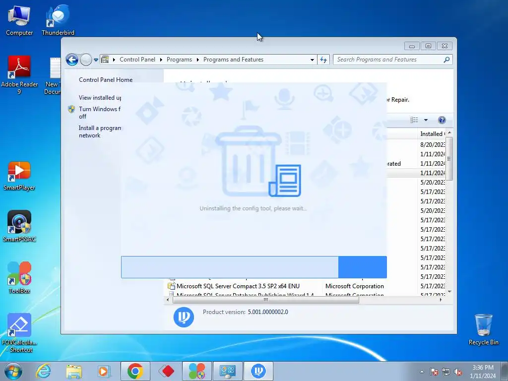508x381 pixels.
Task: Click Install a program from network
Action: point(100,131)
